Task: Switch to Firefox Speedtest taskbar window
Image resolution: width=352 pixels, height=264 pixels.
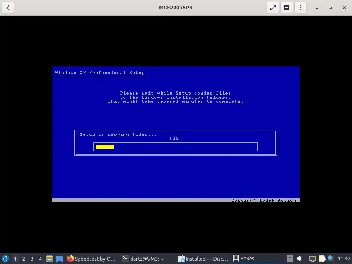Action: pyautogui.click(x=91, y=258)
